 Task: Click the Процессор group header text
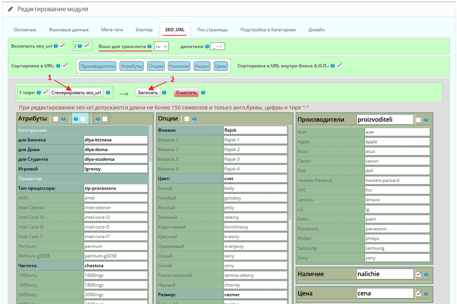(30, 179)
